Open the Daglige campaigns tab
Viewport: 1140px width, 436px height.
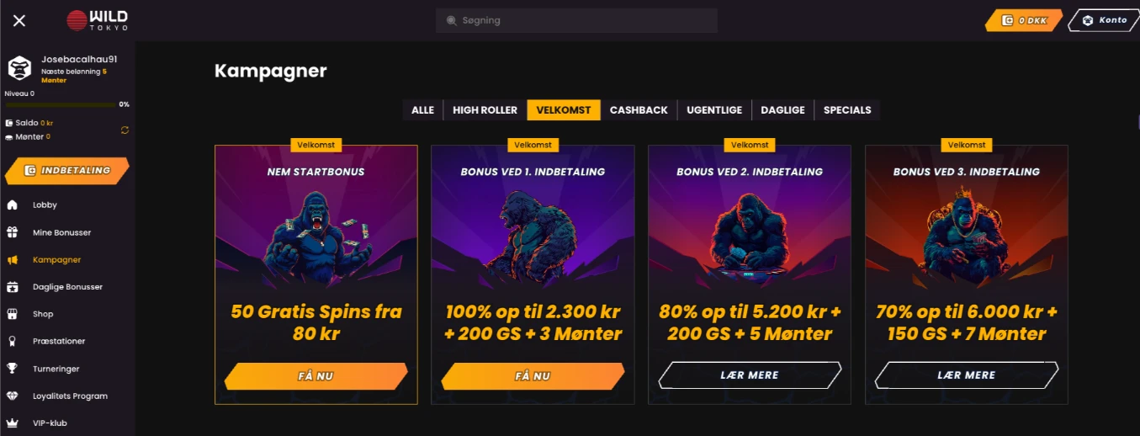point(782,110)
